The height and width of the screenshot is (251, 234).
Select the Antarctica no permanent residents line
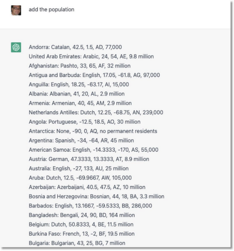(93, 131)
